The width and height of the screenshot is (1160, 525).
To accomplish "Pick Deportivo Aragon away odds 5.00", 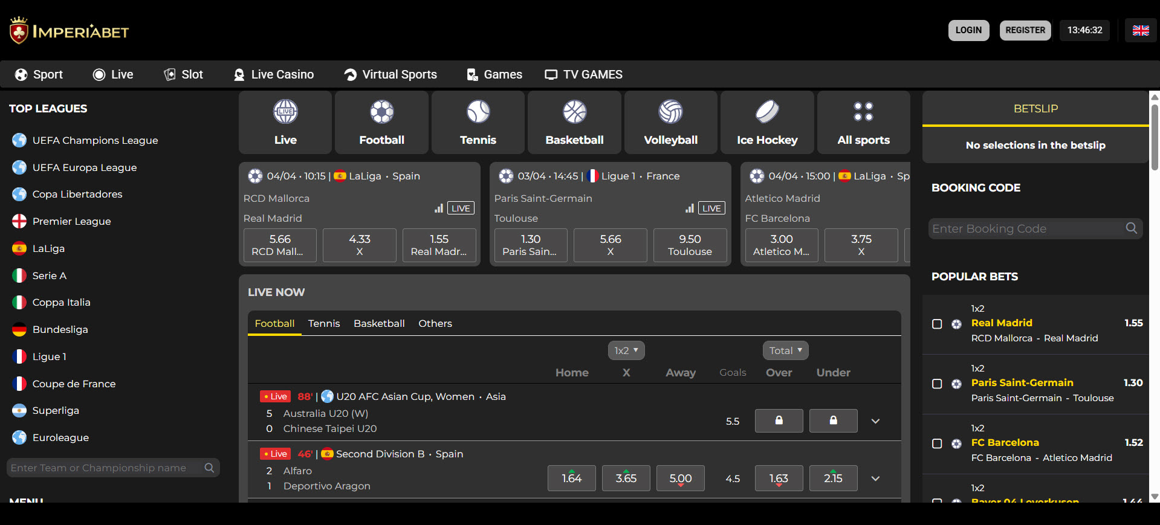I will tap(681, 478).
